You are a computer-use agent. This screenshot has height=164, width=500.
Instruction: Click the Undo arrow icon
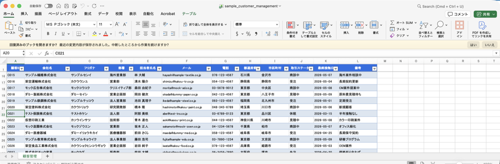tap(82, 6)
